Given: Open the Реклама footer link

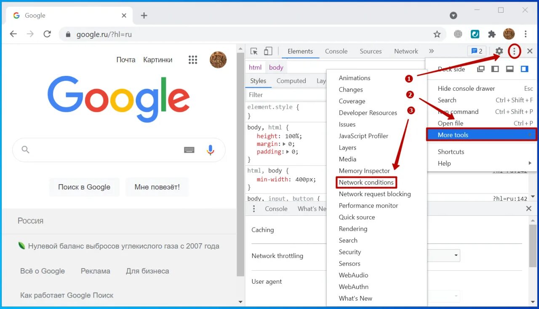Looking at the screenshot, I should pyautogui.click(x=96, y=271).
